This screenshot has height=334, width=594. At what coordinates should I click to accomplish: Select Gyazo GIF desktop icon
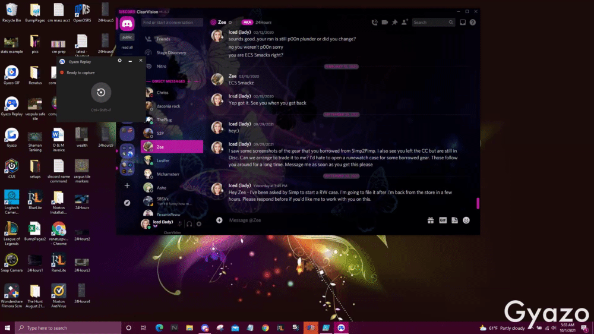(11, 75)
